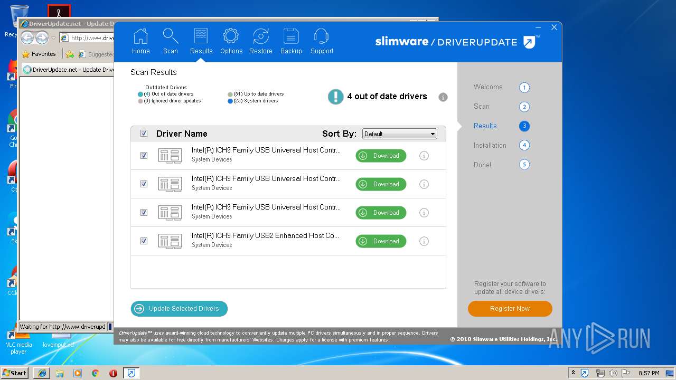676x380 pixels.
Task: Open the file explorer taskbar icon
Action: coord(60,373)
